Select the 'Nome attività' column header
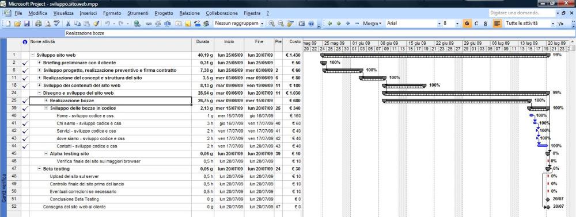The image size is (576, 217). click(x=110, y=45)
